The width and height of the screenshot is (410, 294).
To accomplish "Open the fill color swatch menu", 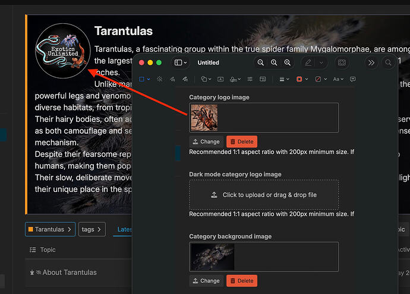I will pyautogui.click(x=321, y=79).
